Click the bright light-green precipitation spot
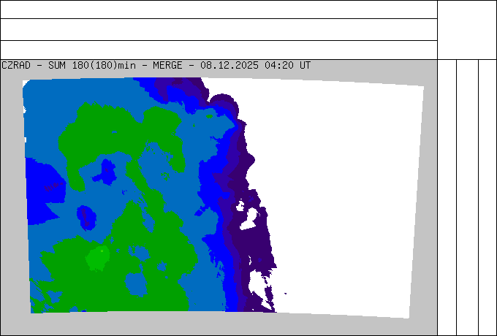 pyautogui.click(x=98, y=256)
